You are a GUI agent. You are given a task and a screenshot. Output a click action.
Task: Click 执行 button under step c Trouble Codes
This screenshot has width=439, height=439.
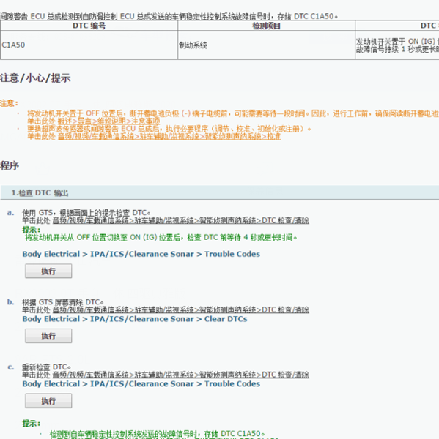(x=48, y=401)
